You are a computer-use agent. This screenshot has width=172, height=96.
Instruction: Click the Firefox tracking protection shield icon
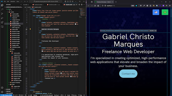(x=103, y=6)
